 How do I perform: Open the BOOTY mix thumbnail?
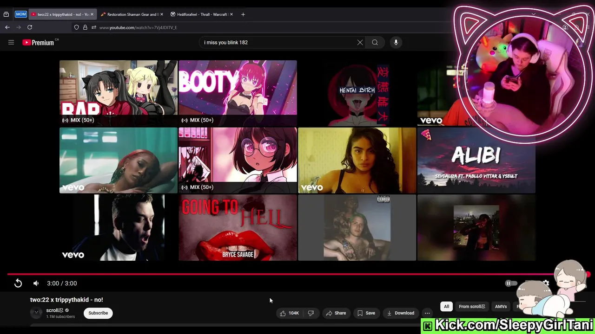coord(238,93)
